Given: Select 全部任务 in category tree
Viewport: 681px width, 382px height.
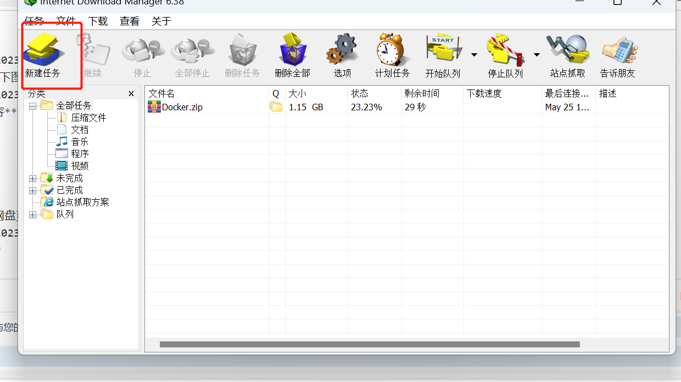Looking at the screenshot, I should [74, 105].
